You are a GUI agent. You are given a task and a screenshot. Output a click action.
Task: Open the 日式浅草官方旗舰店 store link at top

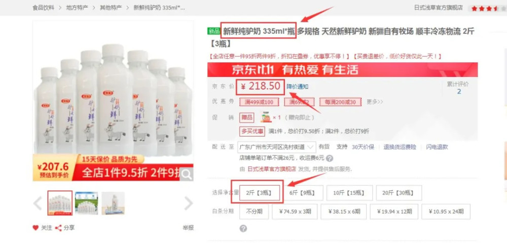coord(439,8)
